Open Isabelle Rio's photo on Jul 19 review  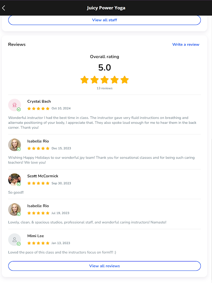click(x=14, y=209)
